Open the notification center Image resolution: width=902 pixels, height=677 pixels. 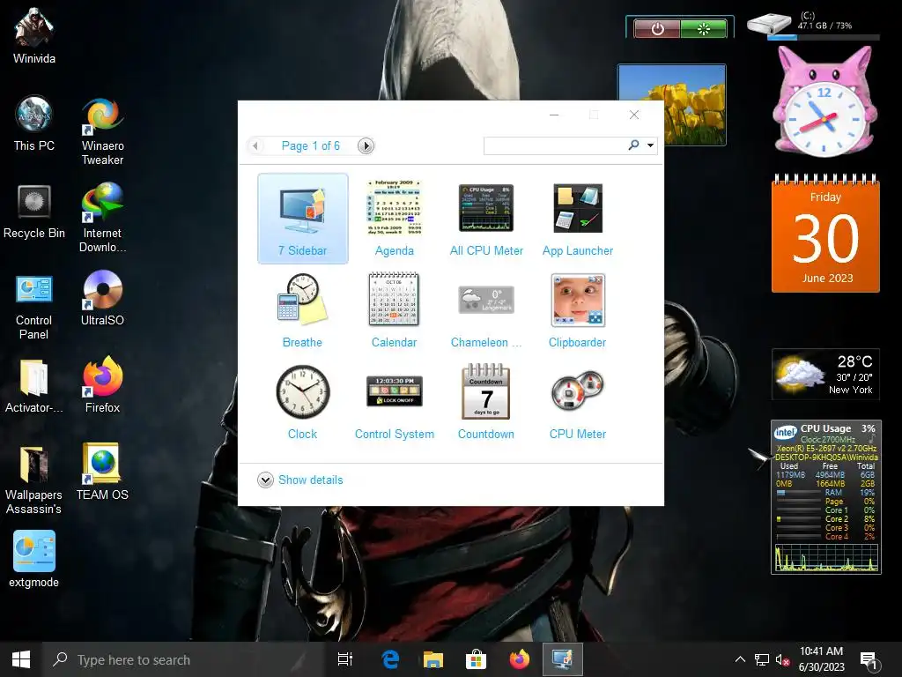pos(868,661)
